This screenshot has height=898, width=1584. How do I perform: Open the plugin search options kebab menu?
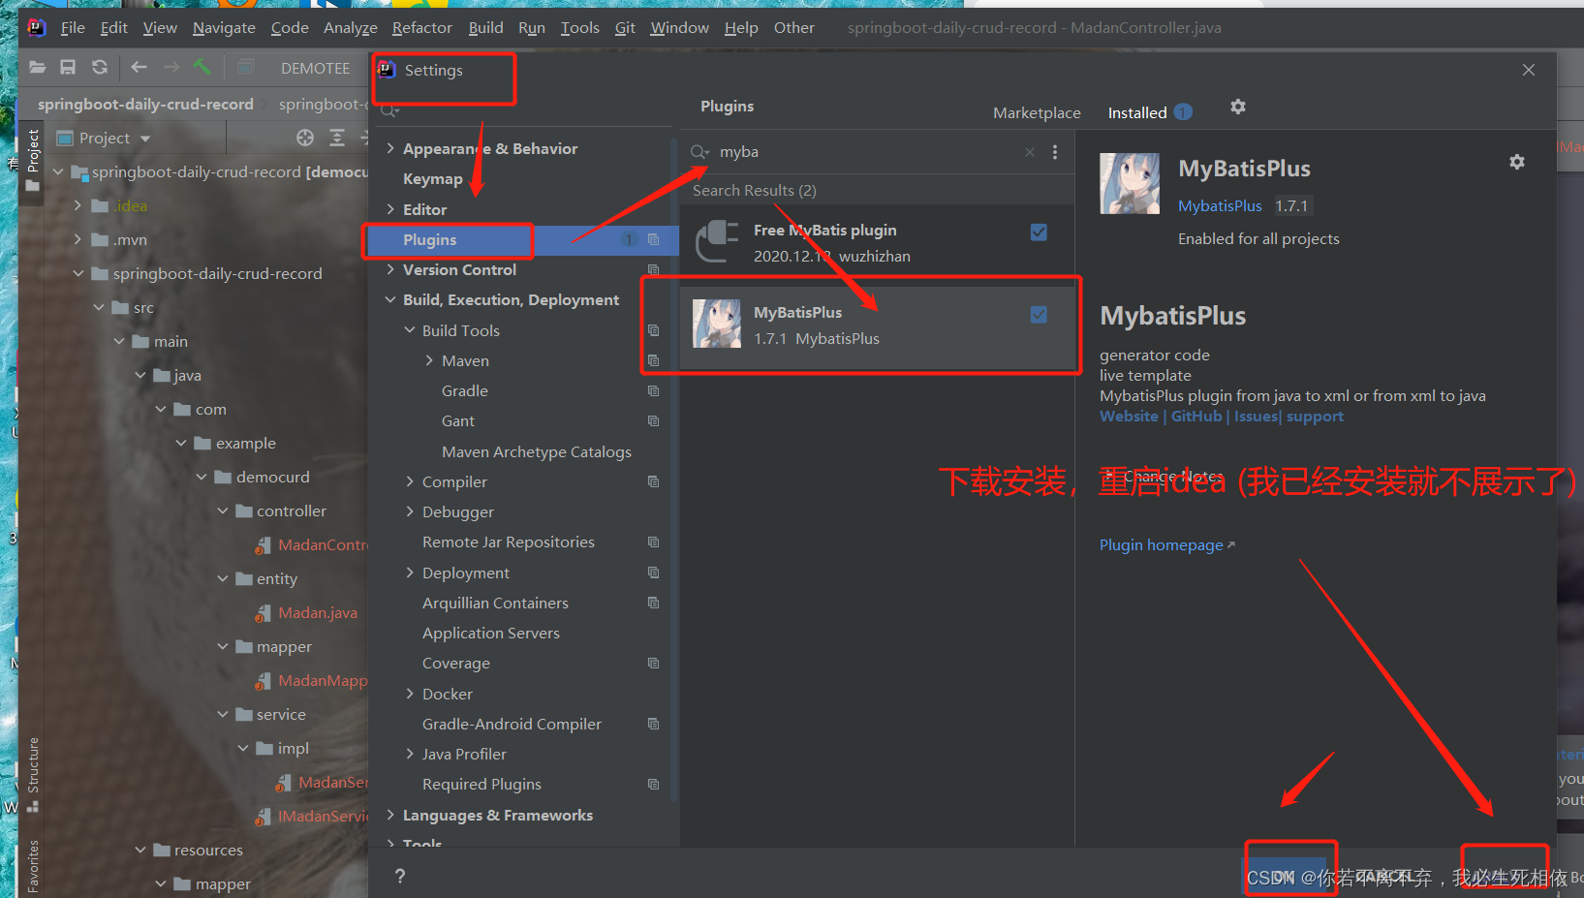(1055, 152)
